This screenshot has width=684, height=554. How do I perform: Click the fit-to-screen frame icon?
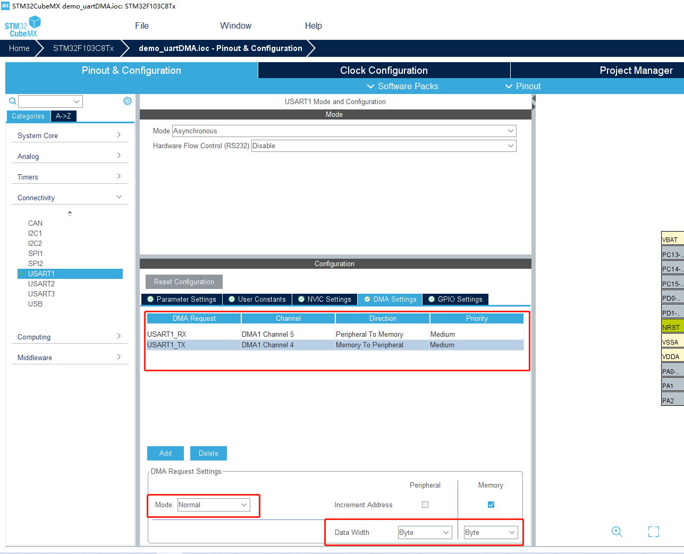pos(654,532)
